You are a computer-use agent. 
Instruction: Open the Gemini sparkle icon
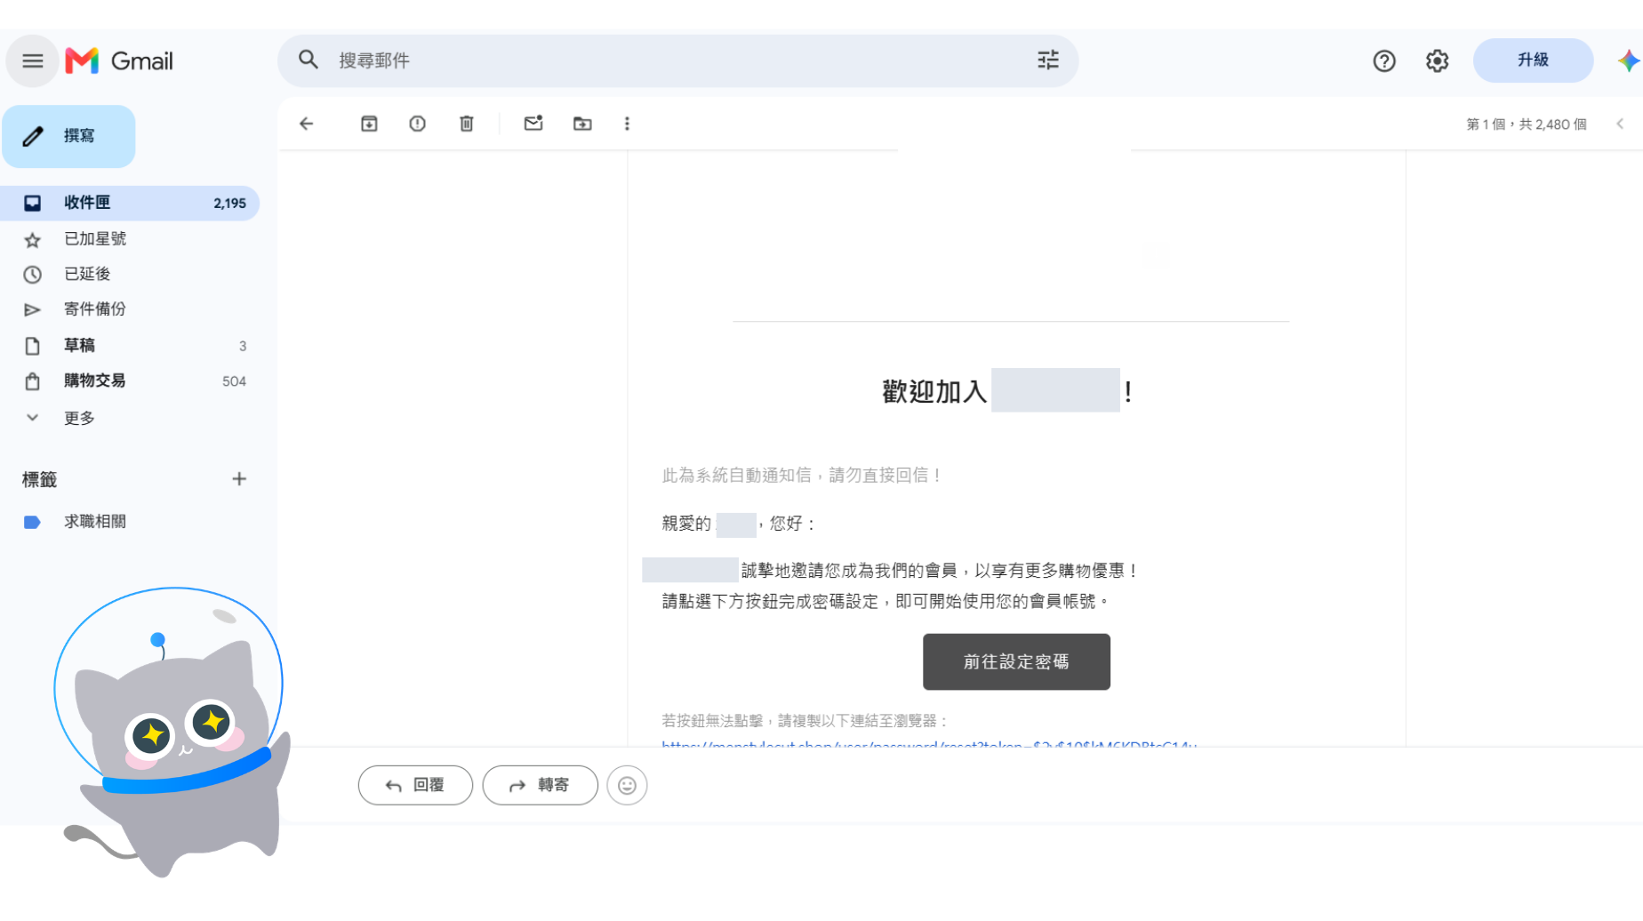[x=1629, y=60]
